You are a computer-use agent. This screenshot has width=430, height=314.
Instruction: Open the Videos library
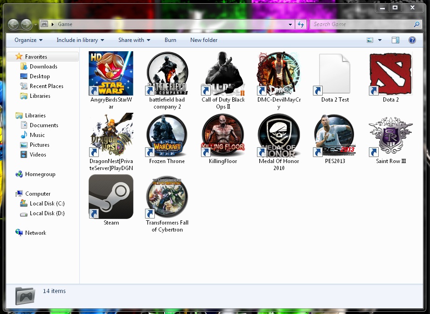tap(38, 155)
